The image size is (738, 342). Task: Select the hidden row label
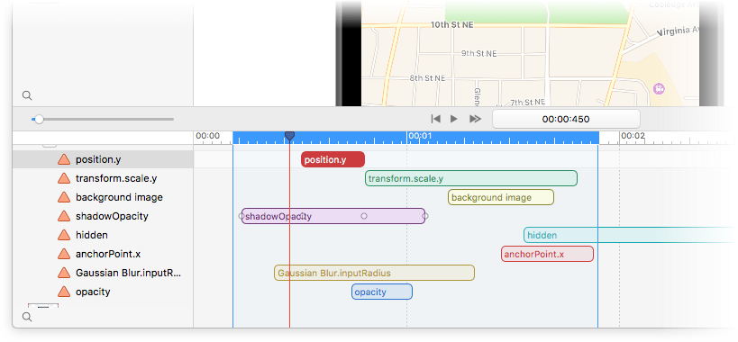point(92,235)
